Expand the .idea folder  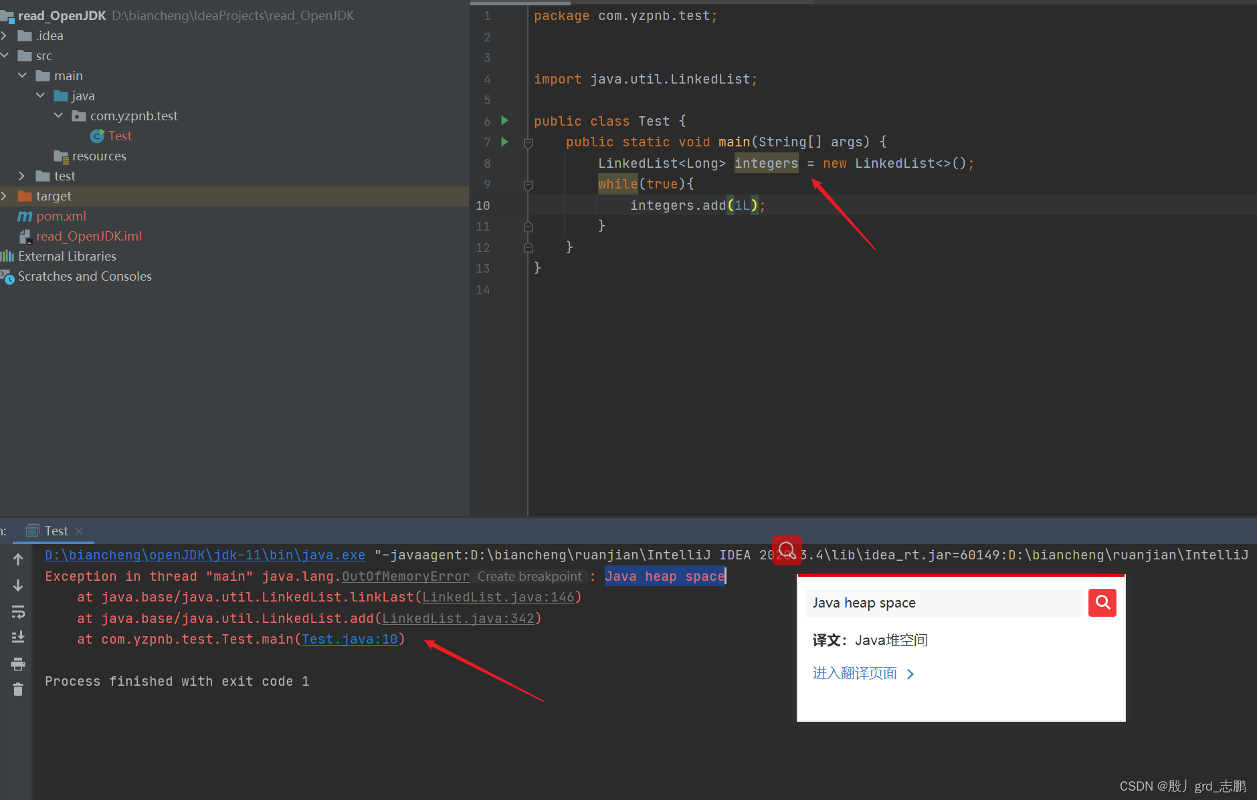[4, 35]
